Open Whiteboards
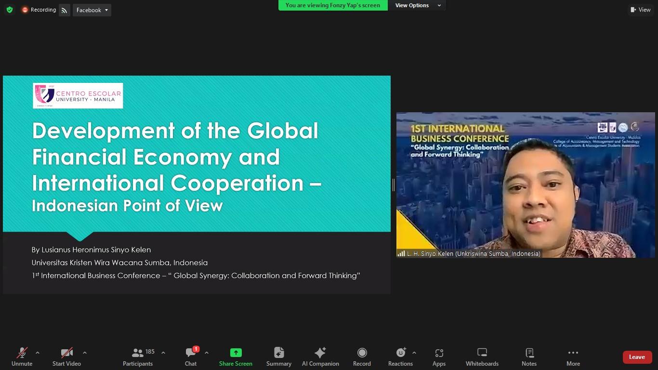This screenshot has width=658, height=370. click(482, 357)
